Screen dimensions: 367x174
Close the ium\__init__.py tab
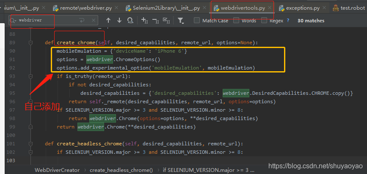(44, 8)
